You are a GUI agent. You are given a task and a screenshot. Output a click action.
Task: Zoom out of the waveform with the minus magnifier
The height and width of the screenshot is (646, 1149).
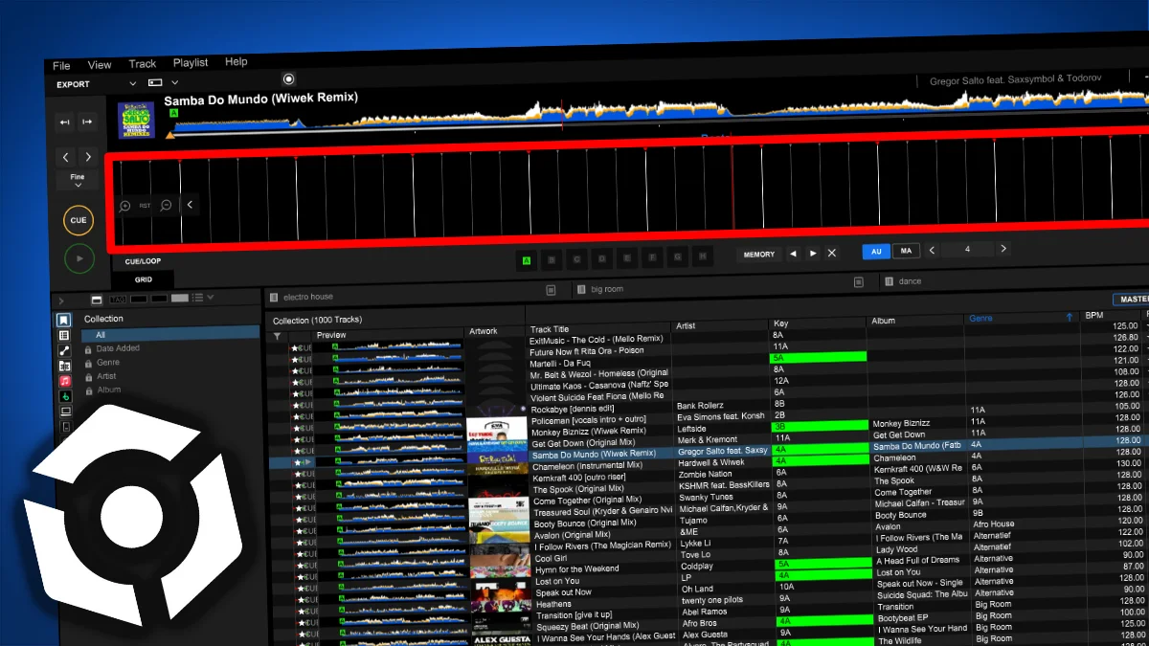click(166, 205)
